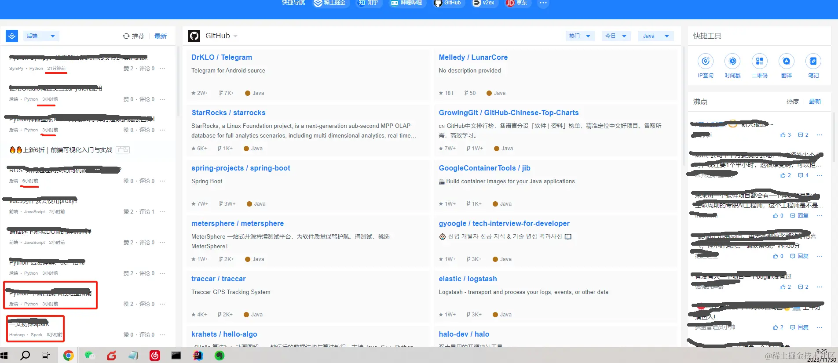
Task: Open comments on 沸点 post with 4 comments
Action: tap(803, 175)
